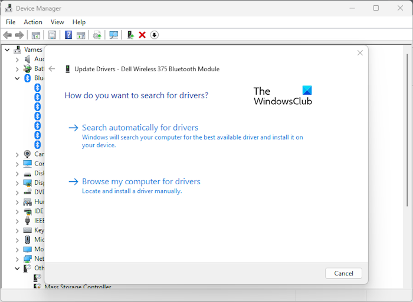Maximize the Device Manager window
Viewport: 413px width, 302px height.
tap(376, 8)
